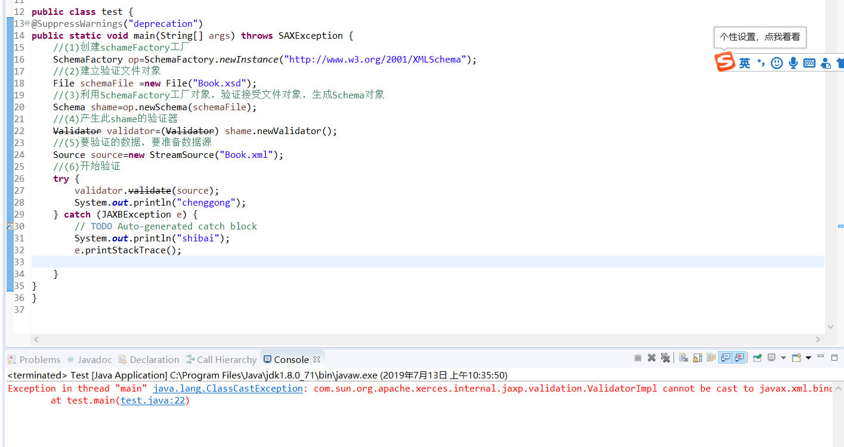Viewport: 844px width, 447px height.
Task: Click the "Book.xml" string on line 24
Action: (x=246, y=155)
